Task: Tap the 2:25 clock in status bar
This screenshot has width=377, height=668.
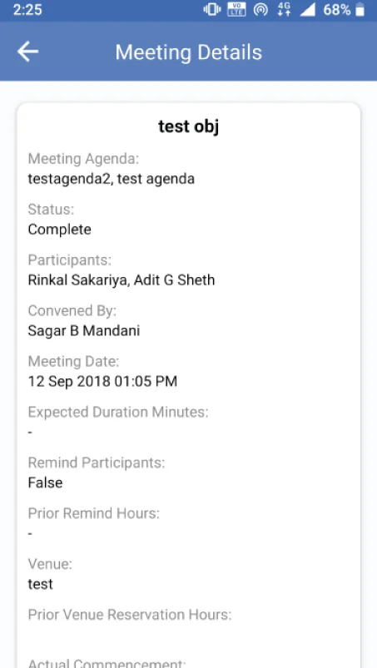Action: (27, 9)
